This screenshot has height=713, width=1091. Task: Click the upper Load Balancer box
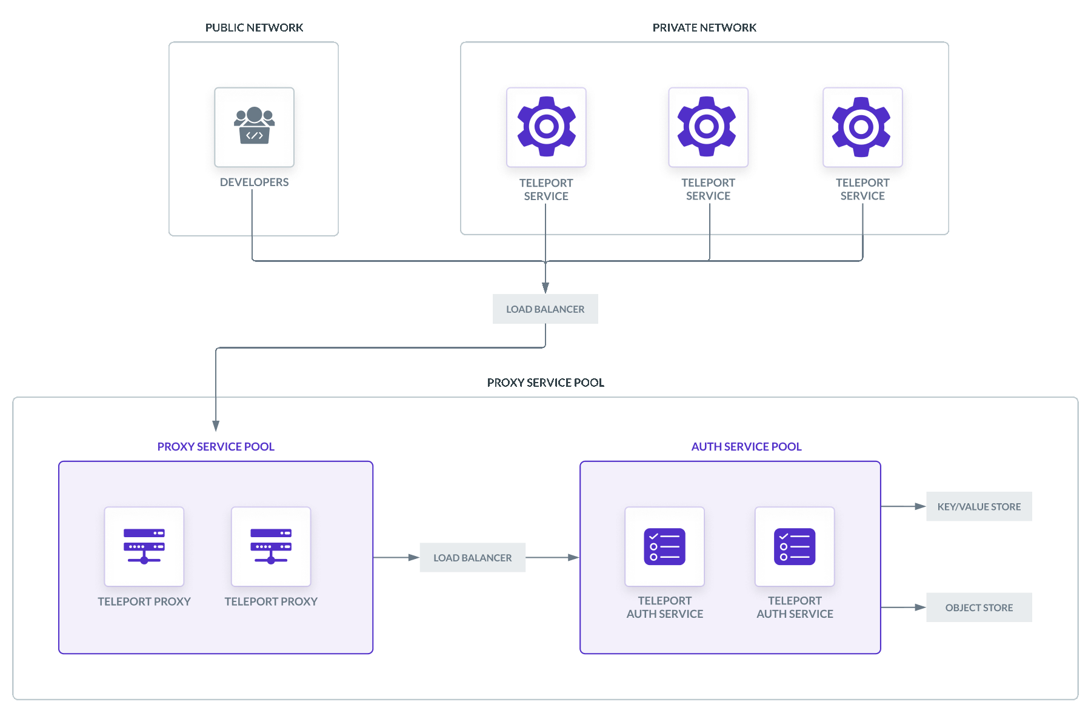(545, 309)
